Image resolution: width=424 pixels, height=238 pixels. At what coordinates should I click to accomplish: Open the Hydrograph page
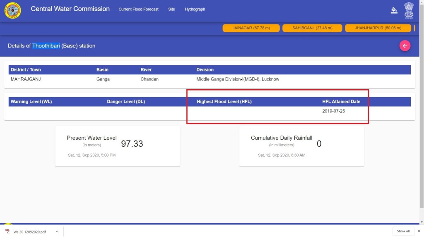click(195, 9)
